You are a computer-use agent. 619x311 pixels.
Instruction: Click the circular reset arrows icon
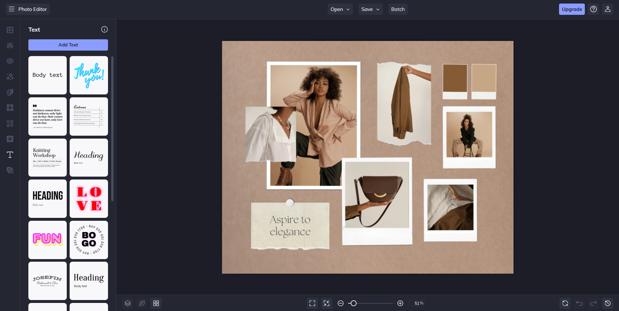(x=565, y=303)
